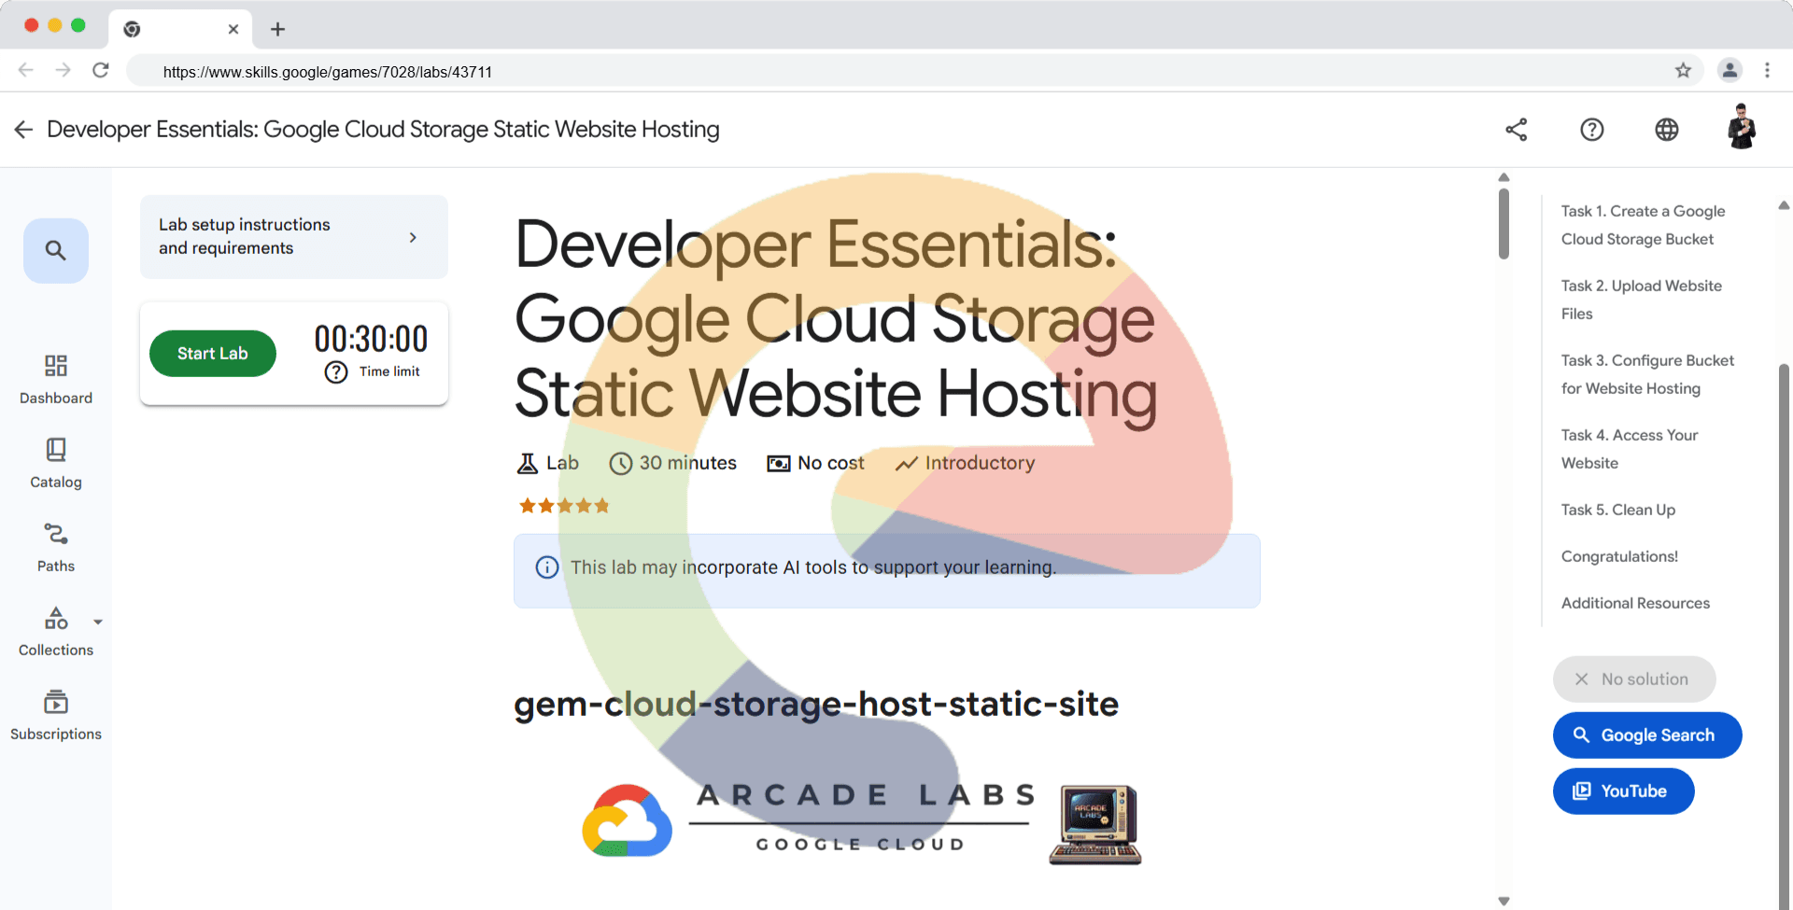The image size is (1793, 910).
Task: Open the help question mark icon
Action: coord(1591,130)
